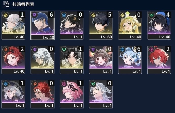The width and height of the screenshot is (175, 113).
Task: Click the purple electro icon on the white-haired man
Action: click(35, 50)
